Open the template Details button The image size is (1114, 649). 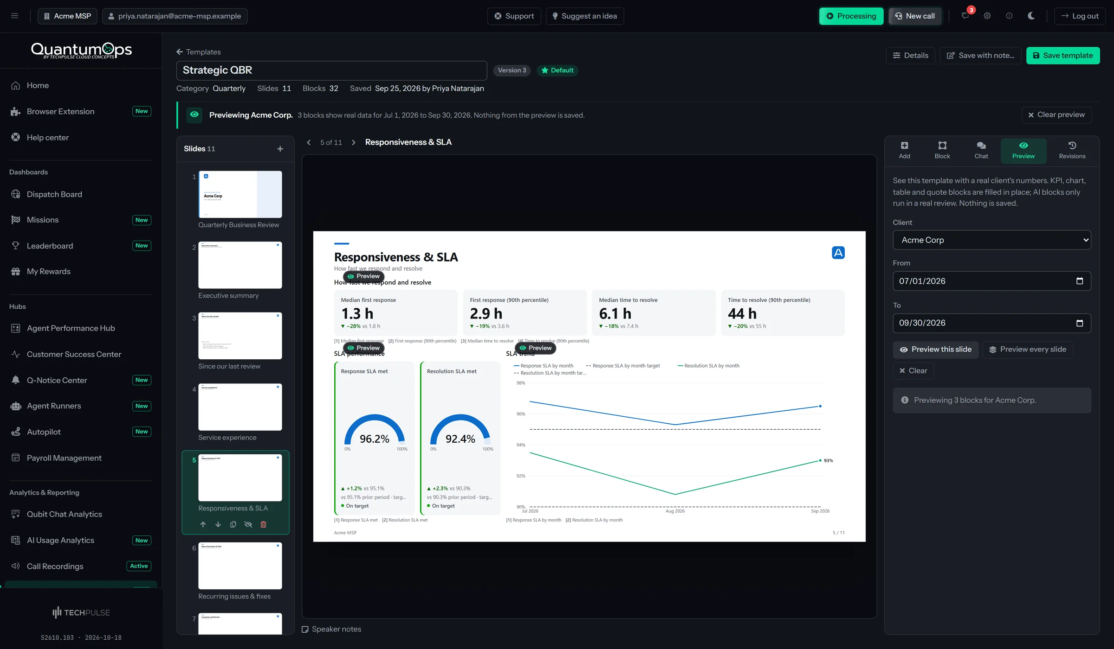[x=910, y=56]
